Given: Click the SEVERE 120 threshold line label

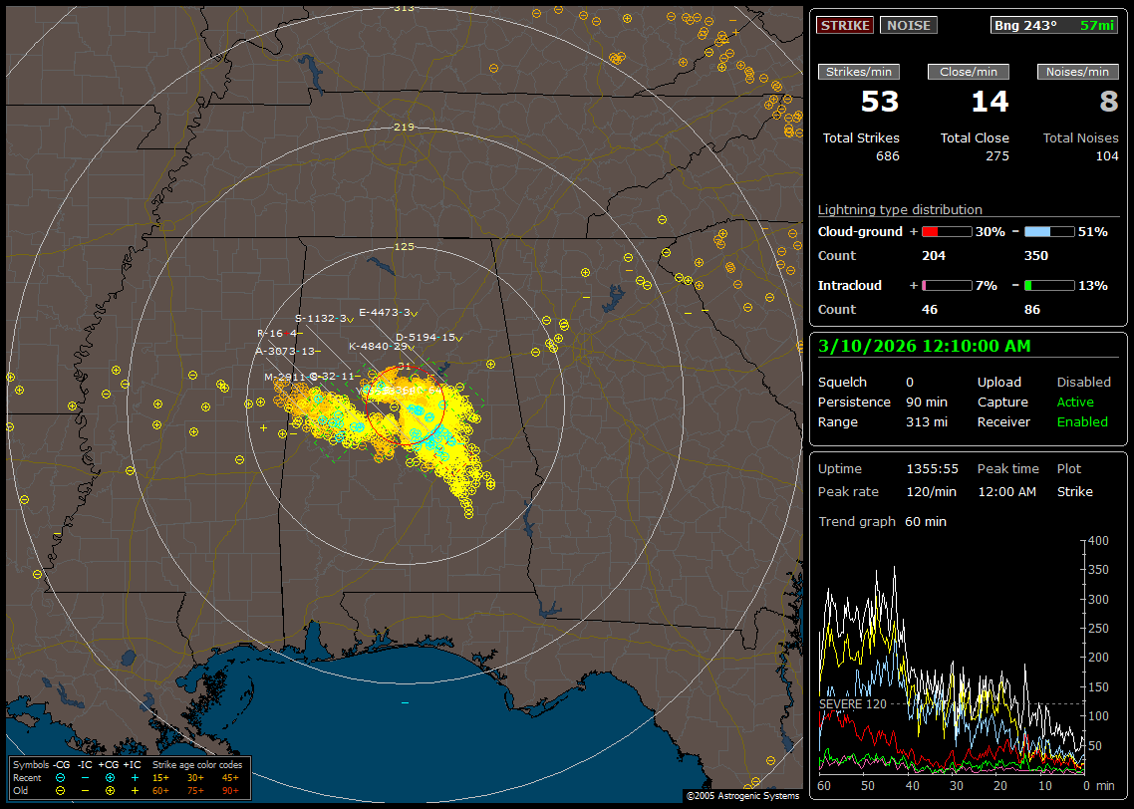Looking at the screenshot, I should click(852, 703).
